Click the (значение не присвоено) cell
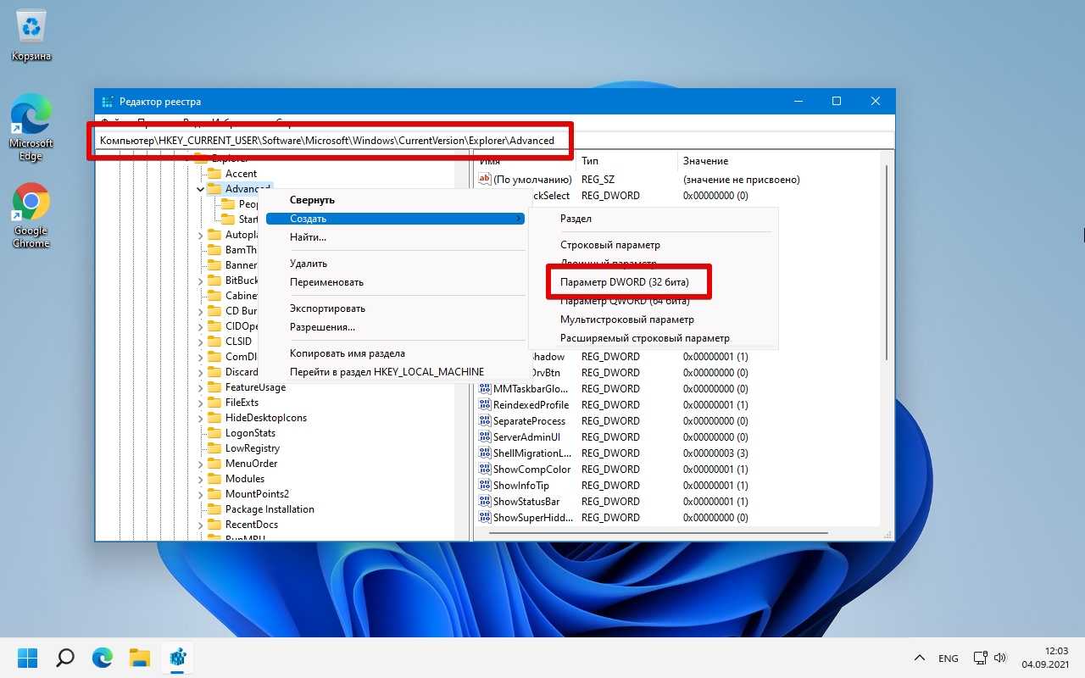This screenshot has height=678, width=1085. [742, 180]
